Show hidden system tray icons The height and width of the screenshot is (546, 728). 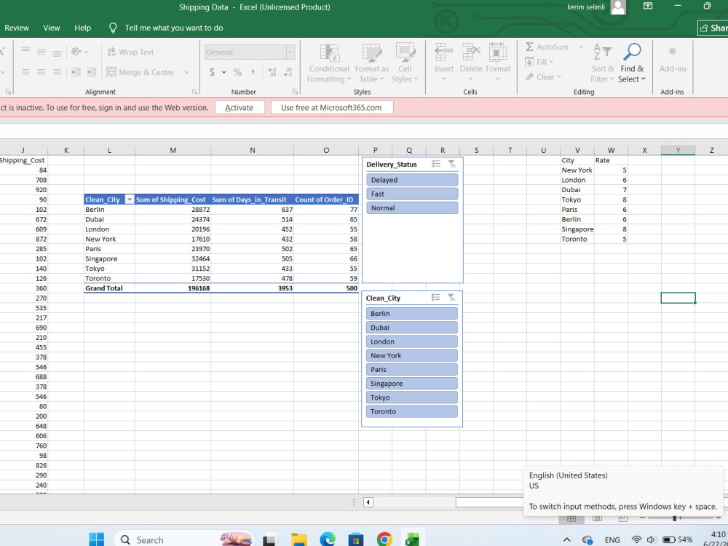click(x=566, y=540)
